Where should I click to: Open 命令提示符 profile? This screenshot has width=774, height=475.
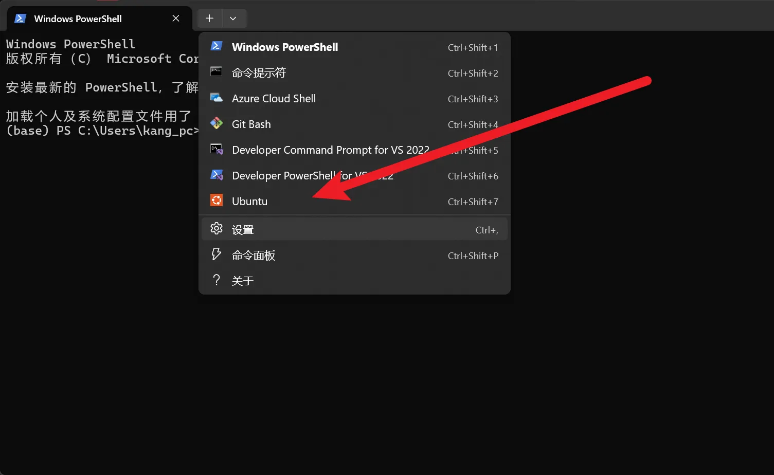click(x=354, y=73)
